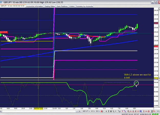Viewport: 160px width, 115px height.
Task: Open the candlestick chart type dropdown
Action: tap(102, 111)
